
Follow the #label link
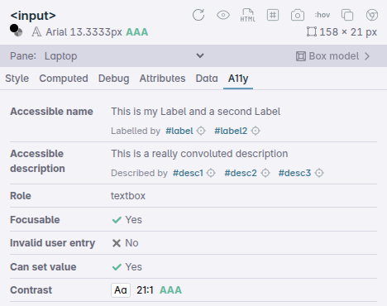[179, 131]
